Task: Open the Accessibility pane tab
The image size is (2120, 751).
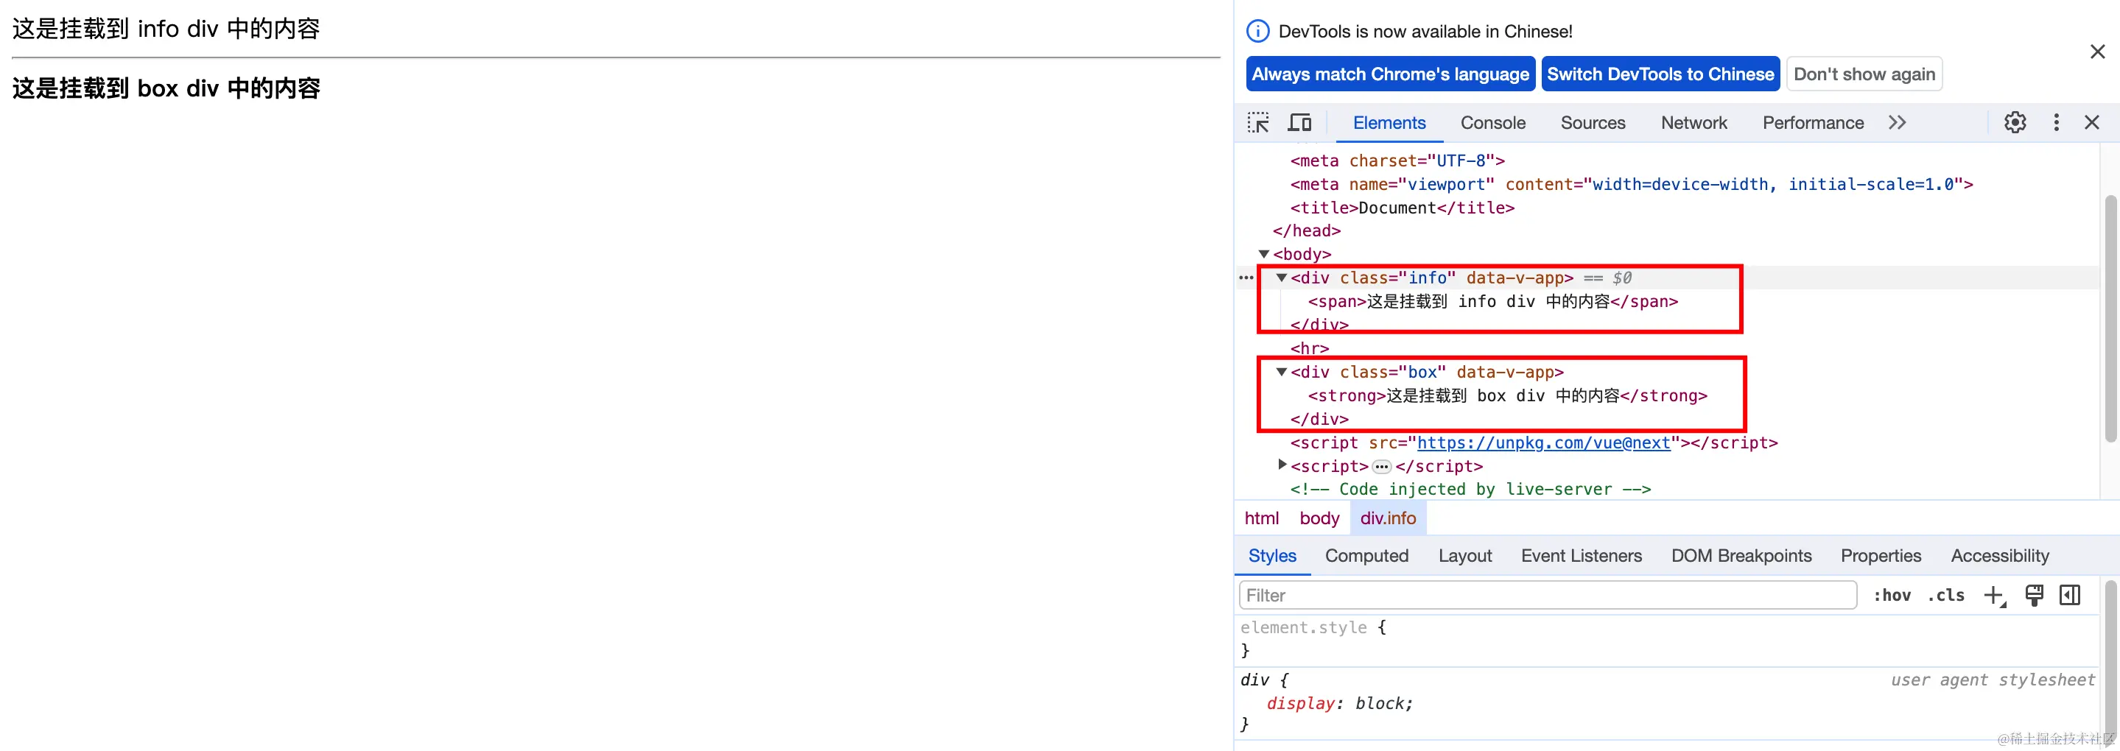Action: tap(2000, 556)
